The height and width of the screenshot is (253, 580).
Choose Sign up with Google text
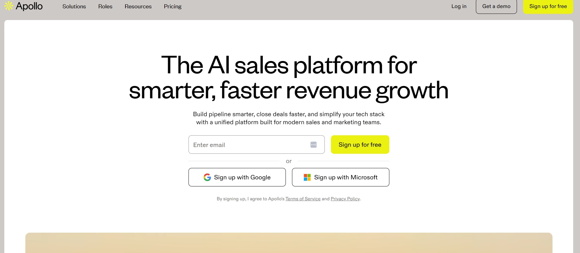coord(242,177)
